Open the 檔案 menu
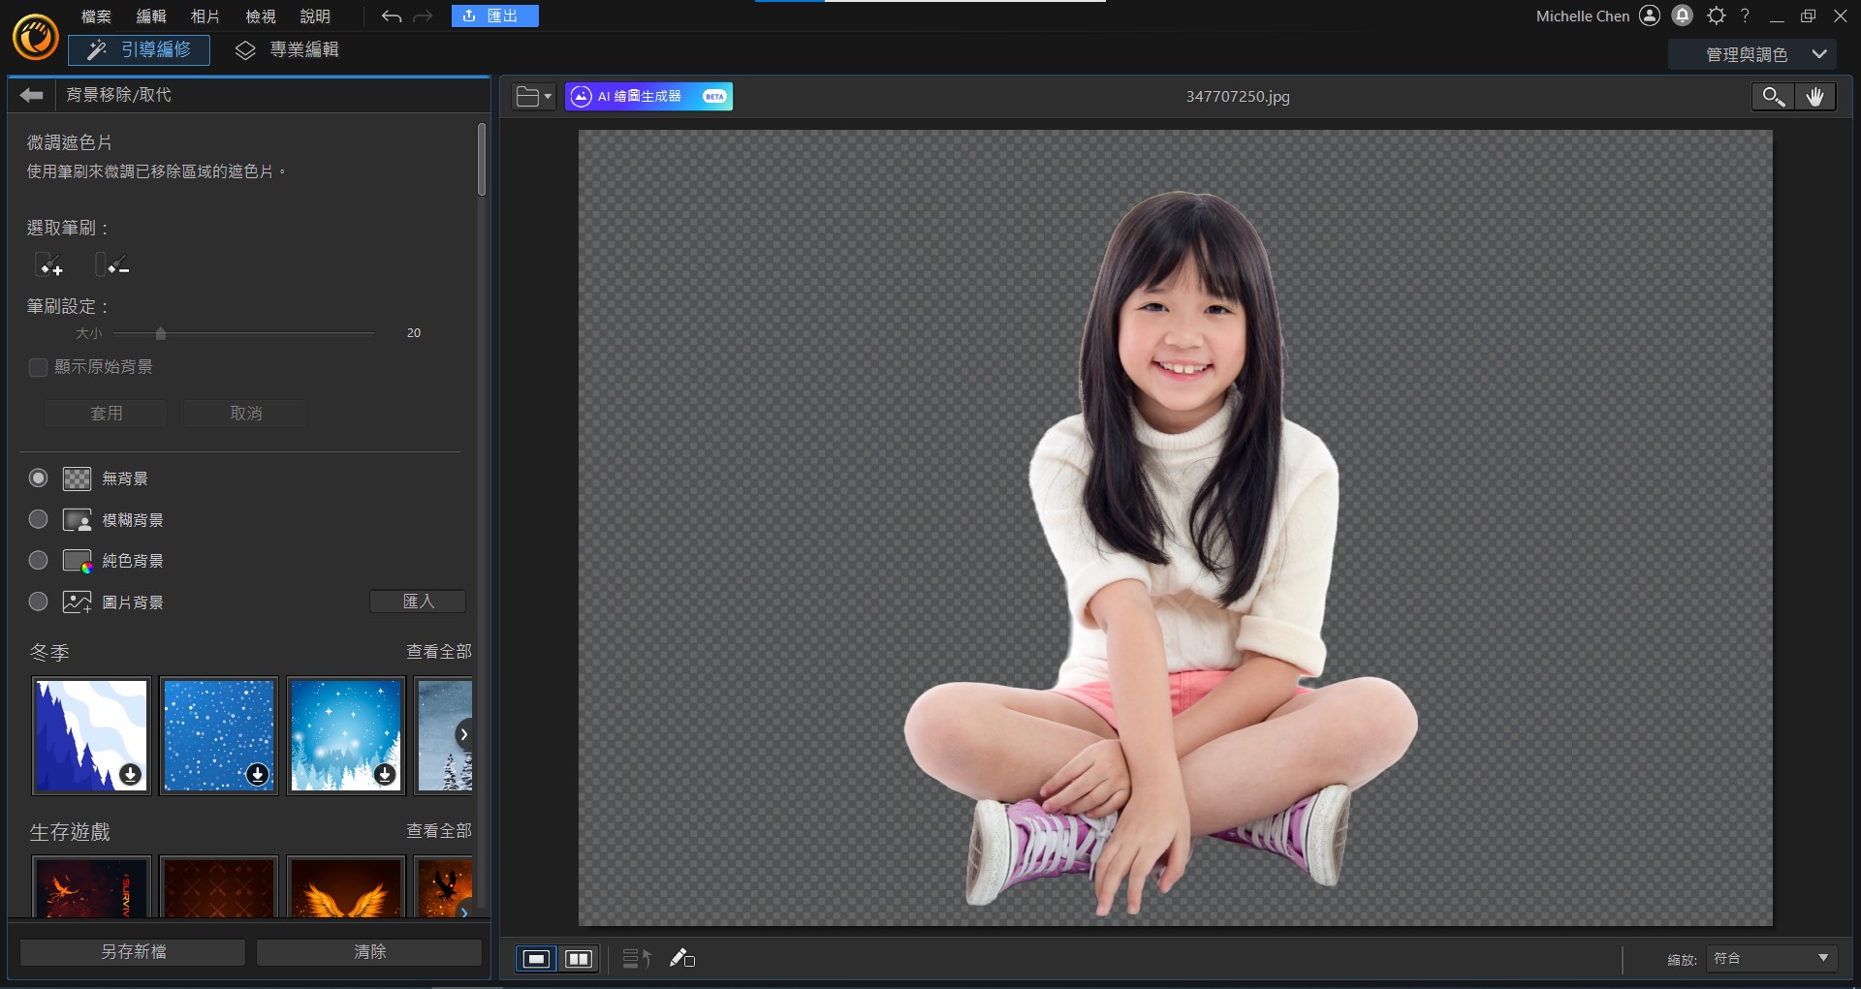 tap(96, 16)
